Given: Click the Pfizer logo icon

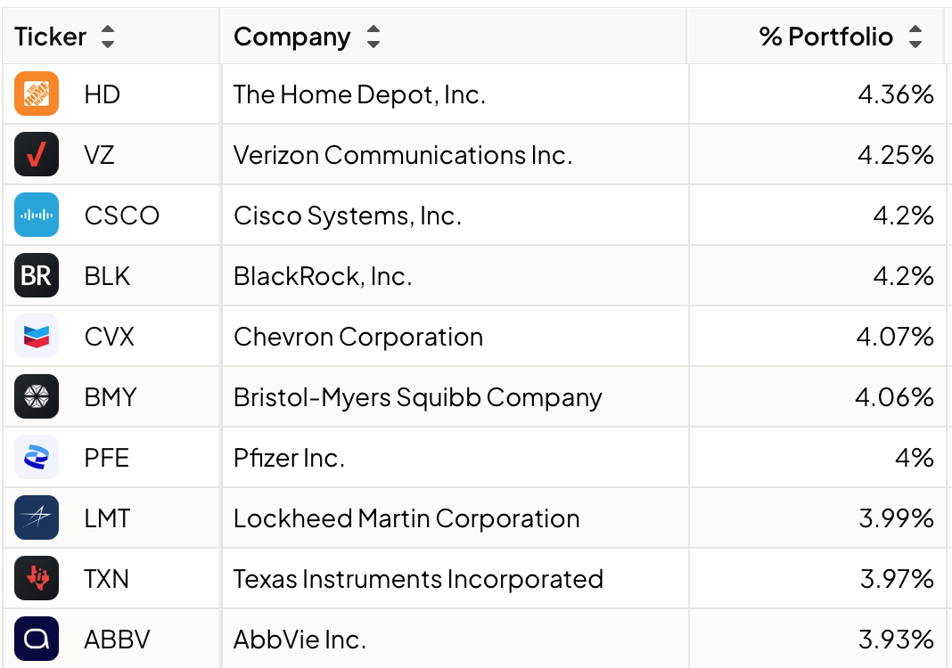Looking at the screenshot, I should (x=37, y=458).
